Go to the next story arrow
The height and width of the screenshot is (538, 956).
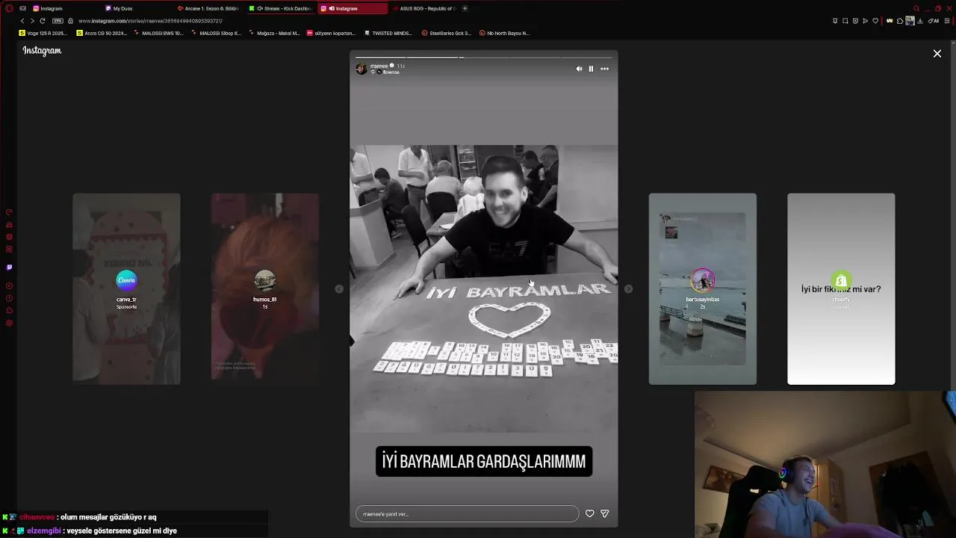point(628,289)
